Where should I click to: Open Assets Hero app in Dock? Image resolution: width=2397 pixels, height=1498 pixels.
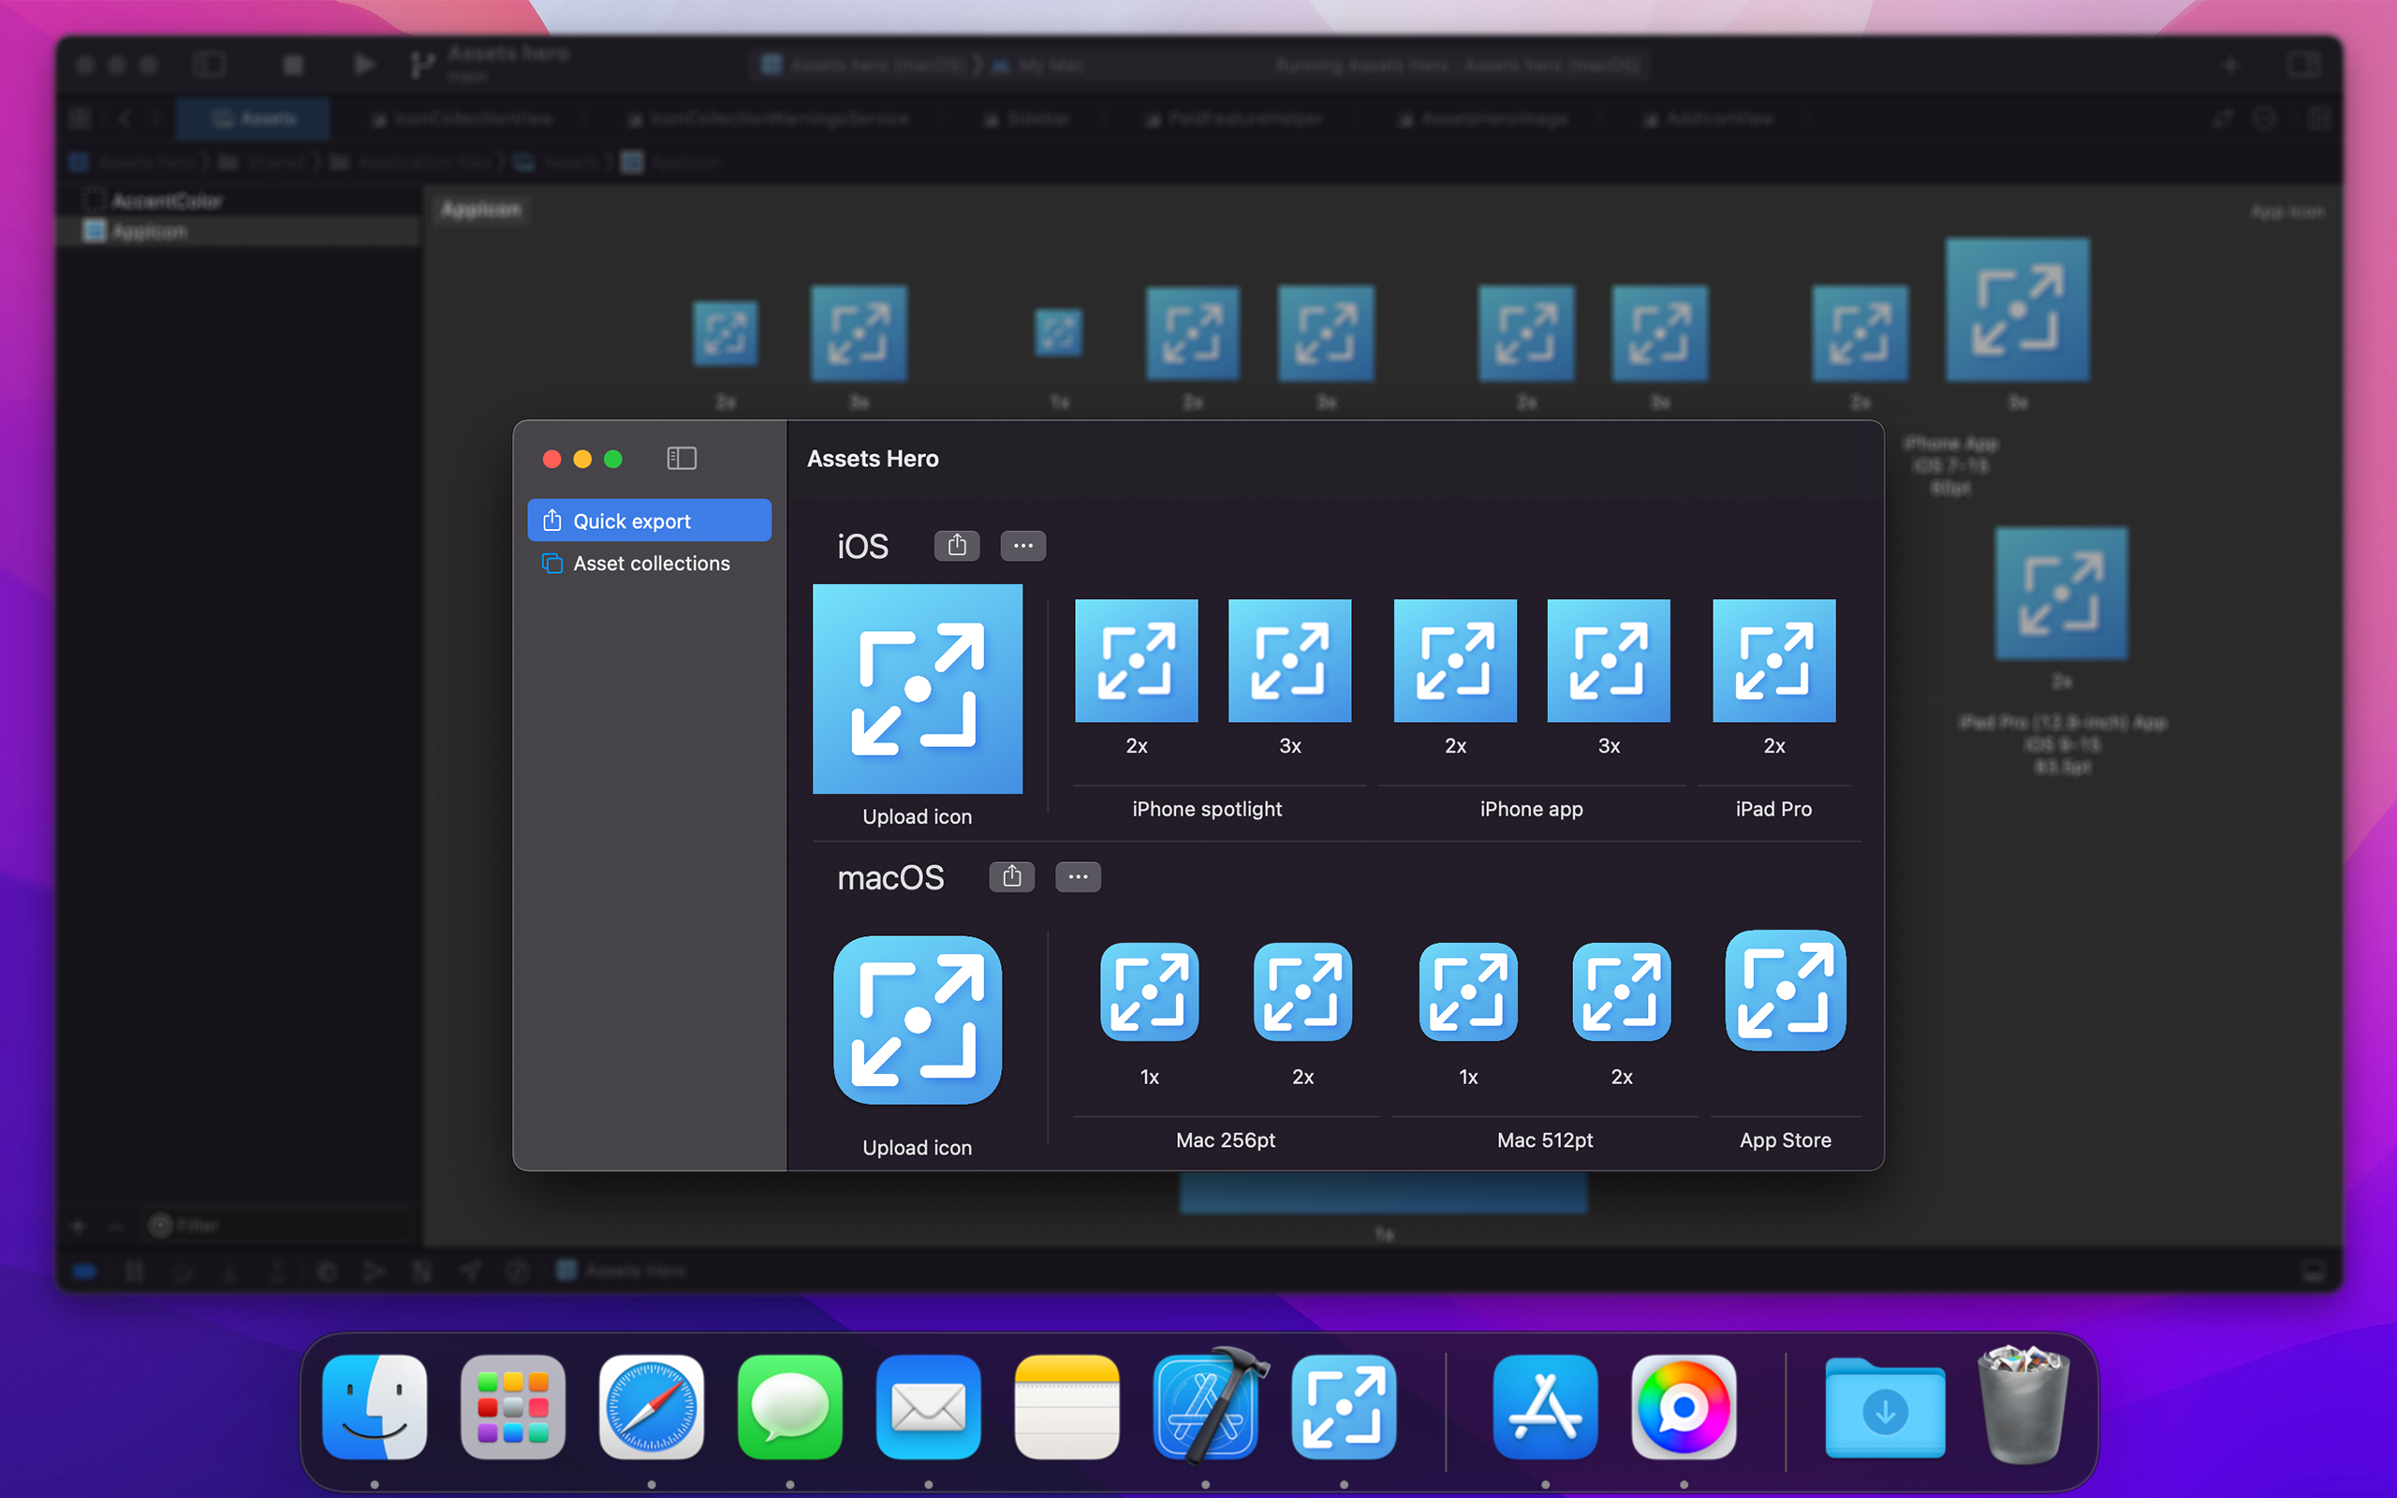point(1343,1408)
